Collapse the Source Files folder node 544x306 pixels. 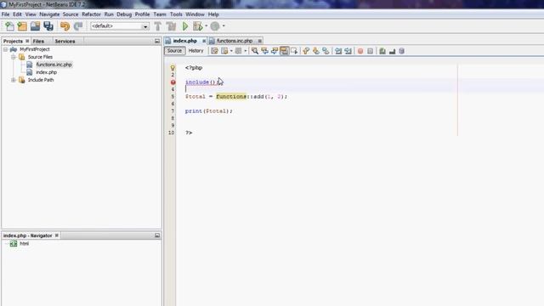coord(14,57)
